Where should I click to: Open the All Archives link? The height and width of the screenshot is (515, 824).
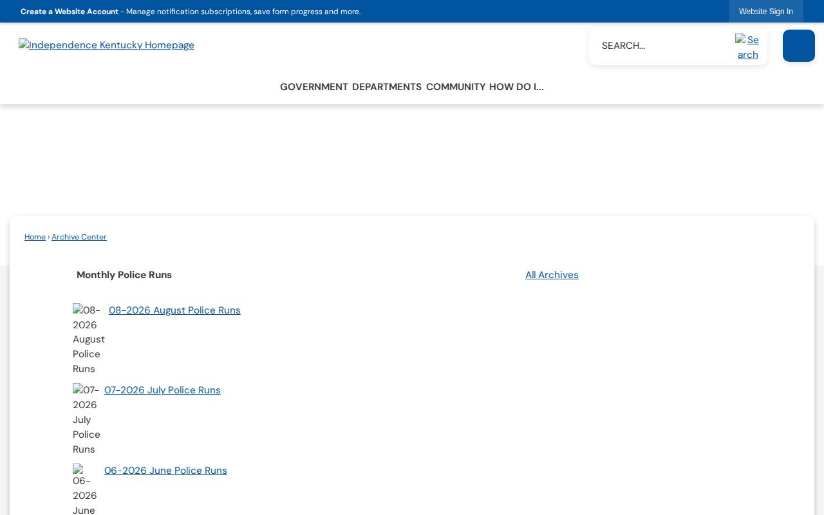[552, 275]
